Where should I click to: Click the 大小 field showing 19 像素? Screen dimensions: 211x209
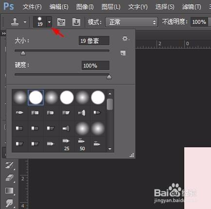click(94, 41)
